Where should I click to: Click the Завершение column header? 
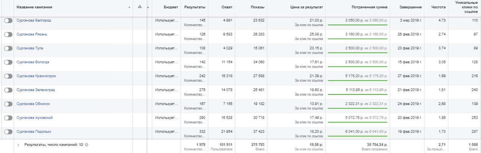coord(411,7)
